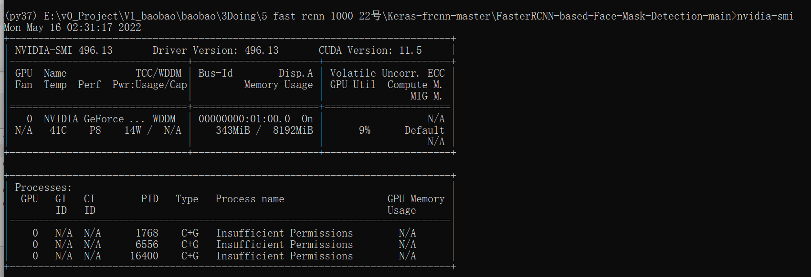
Task: Click the Default compute mode text
Action: click(x=424, y=130)
